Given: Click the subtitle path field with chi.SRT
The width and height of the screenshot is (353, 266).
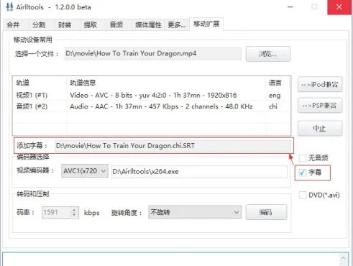Looking at the screenshot, I should pos(173,146).
